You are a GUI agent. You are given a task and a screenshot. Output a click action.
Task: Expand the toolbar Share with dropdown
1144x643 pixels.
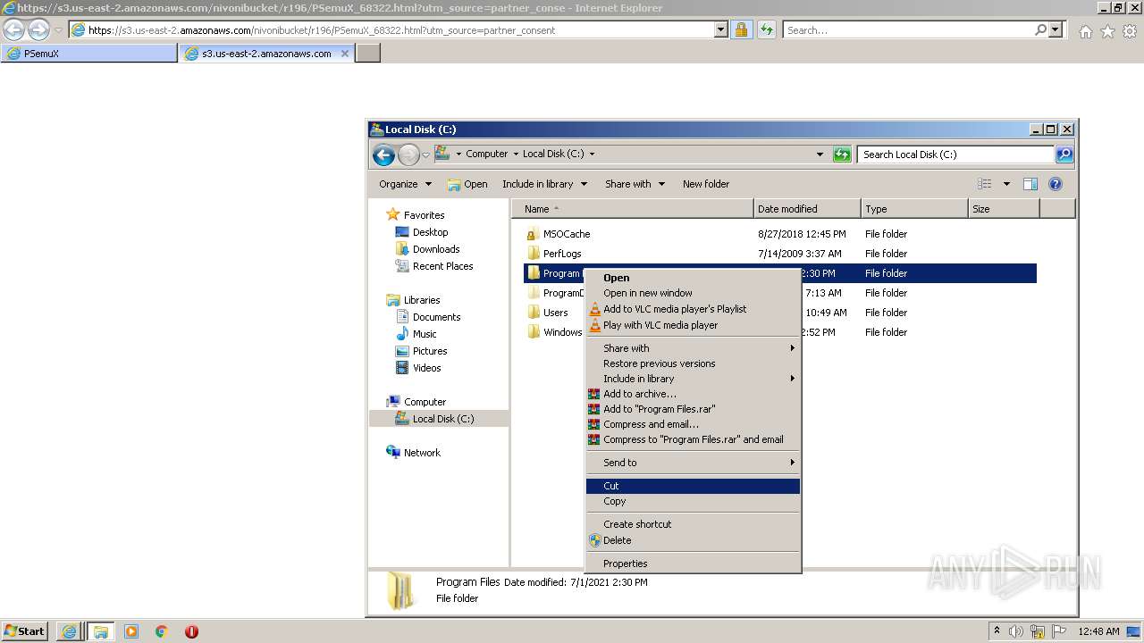click(x=635, y=184)
